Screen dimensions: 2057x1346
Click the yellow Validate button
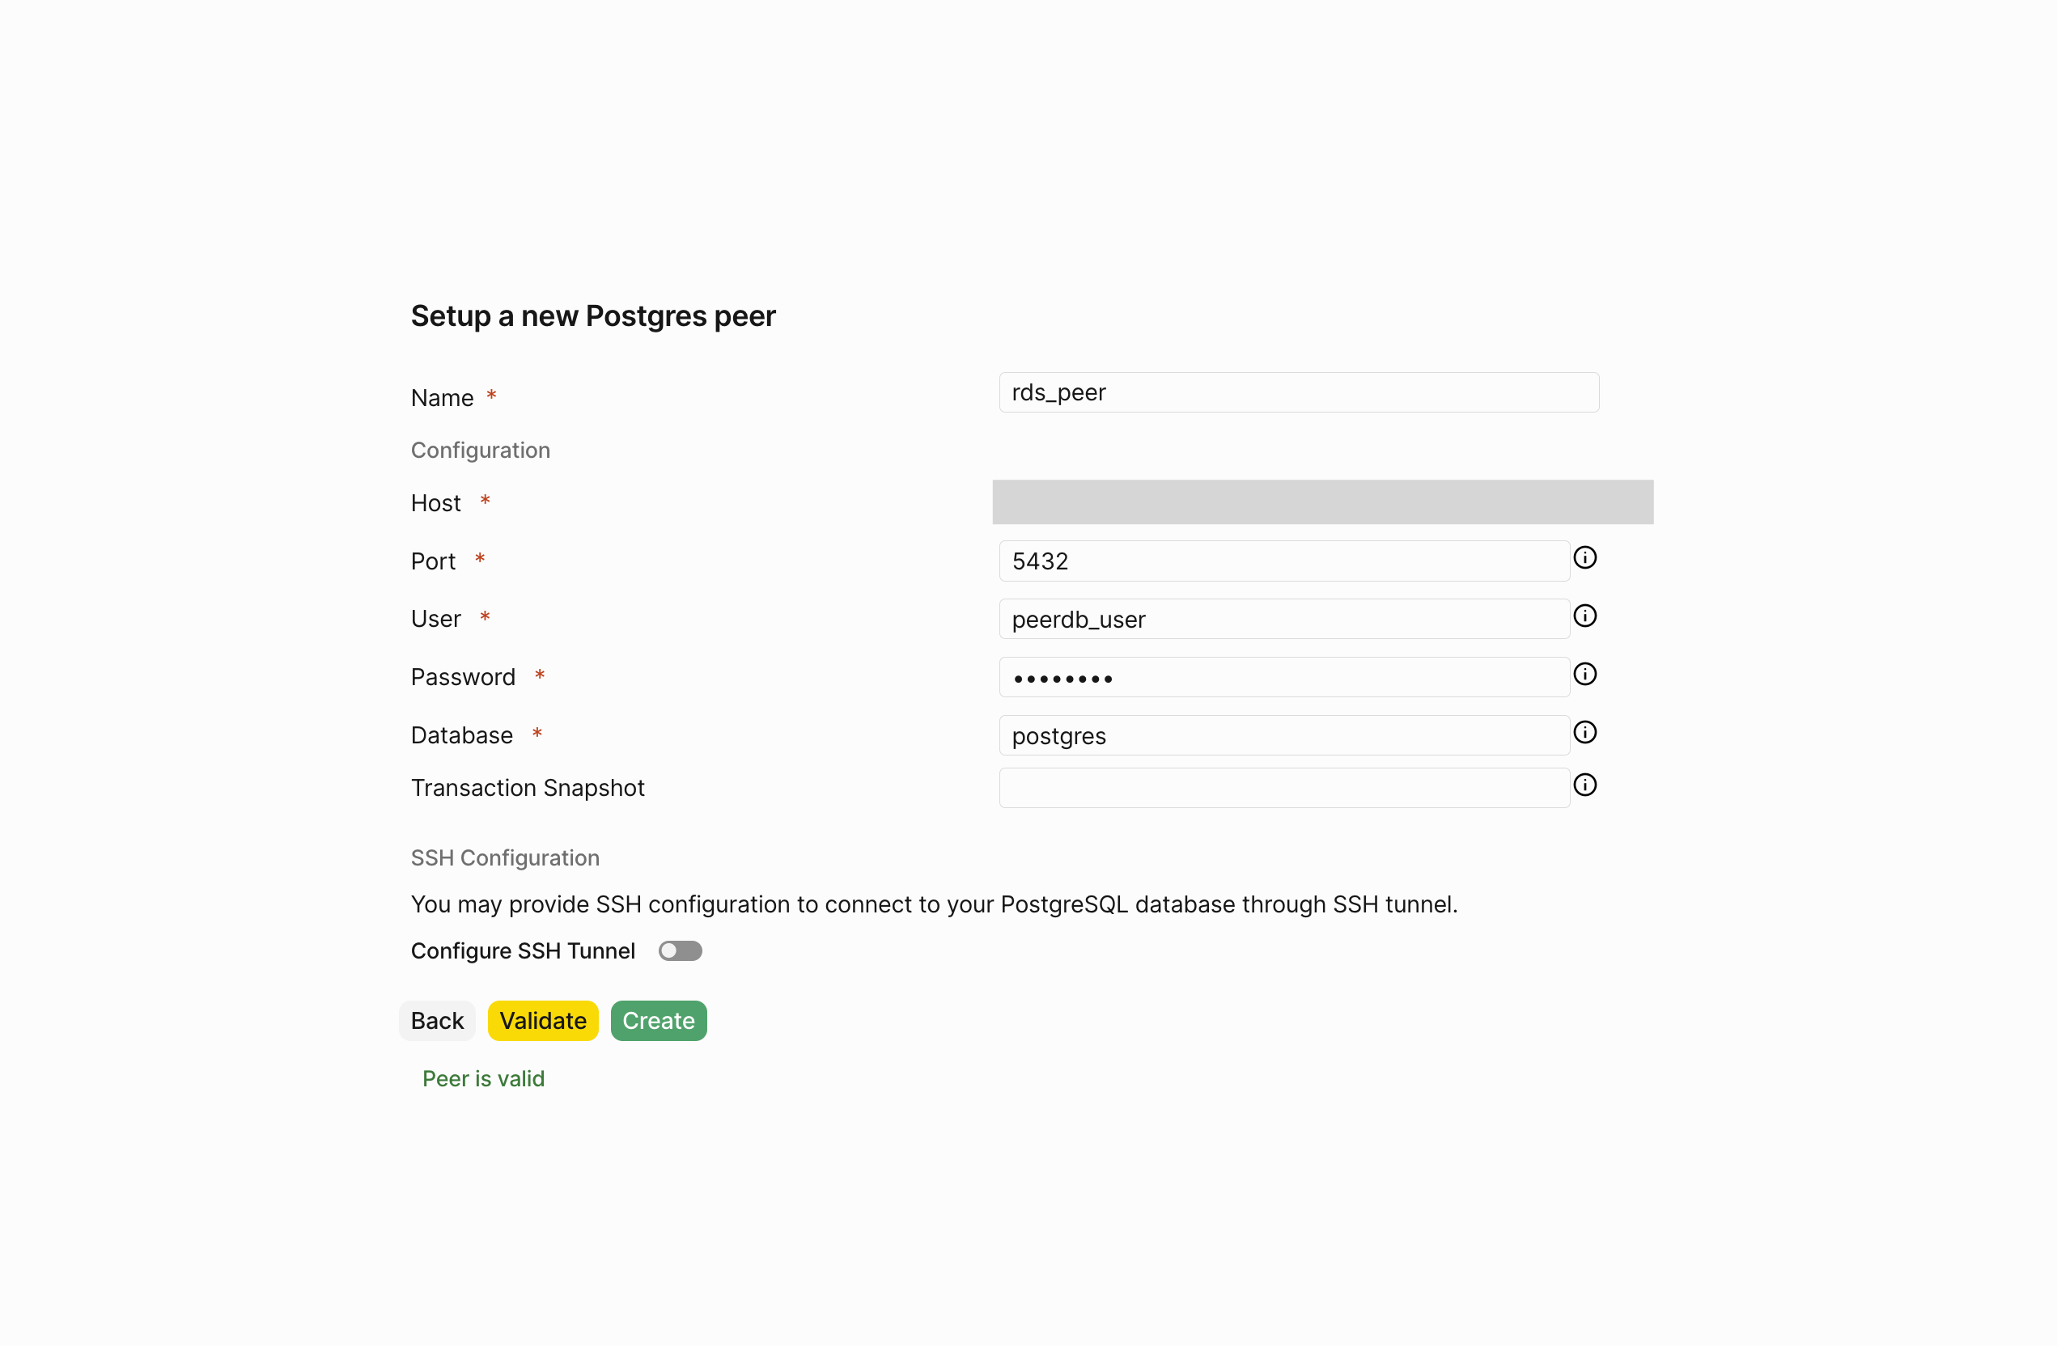(x=543, y=1020)
